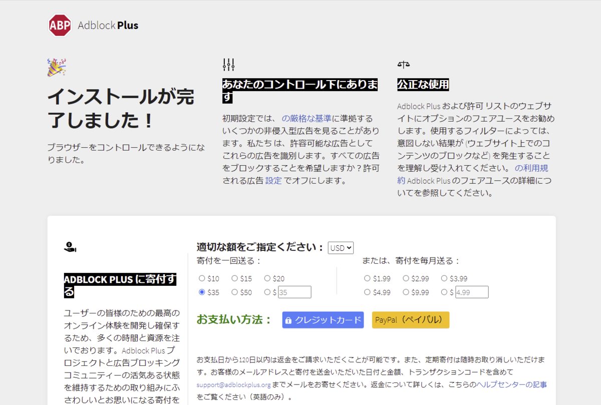
Task: Pick the $1.99 monthly donation option
Action: (367, 278)
